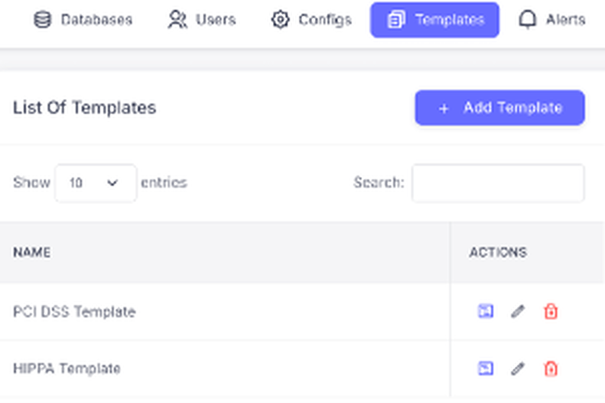605x403 pixels.
Task: Click the plus icon in Add Template
Action: (444, 109)
